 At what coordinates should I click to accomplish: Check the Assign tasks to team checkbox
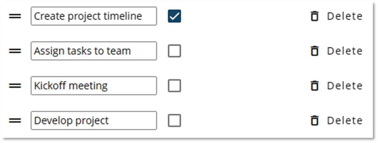tap(174, 51)
